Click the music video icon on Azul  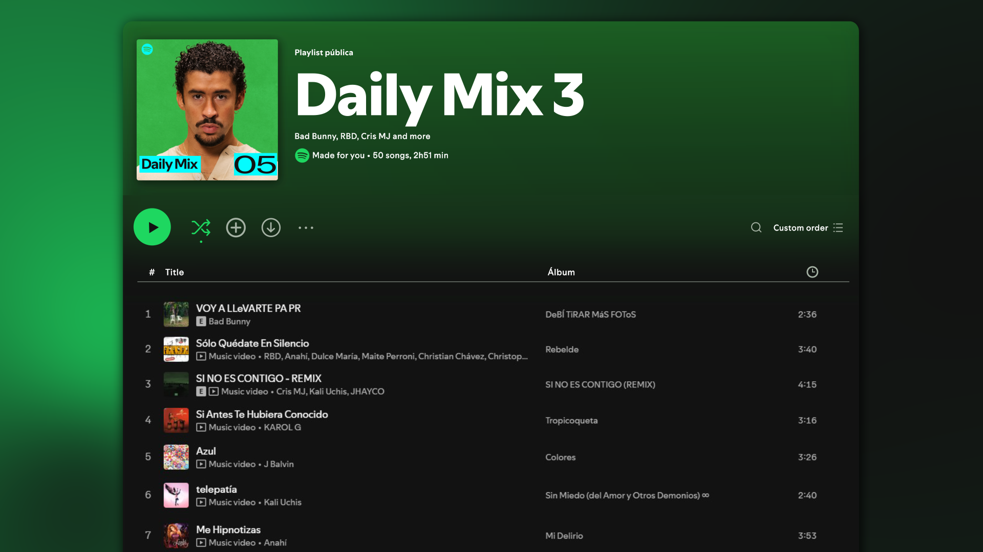pyautogui.click(x=201, y=464)
